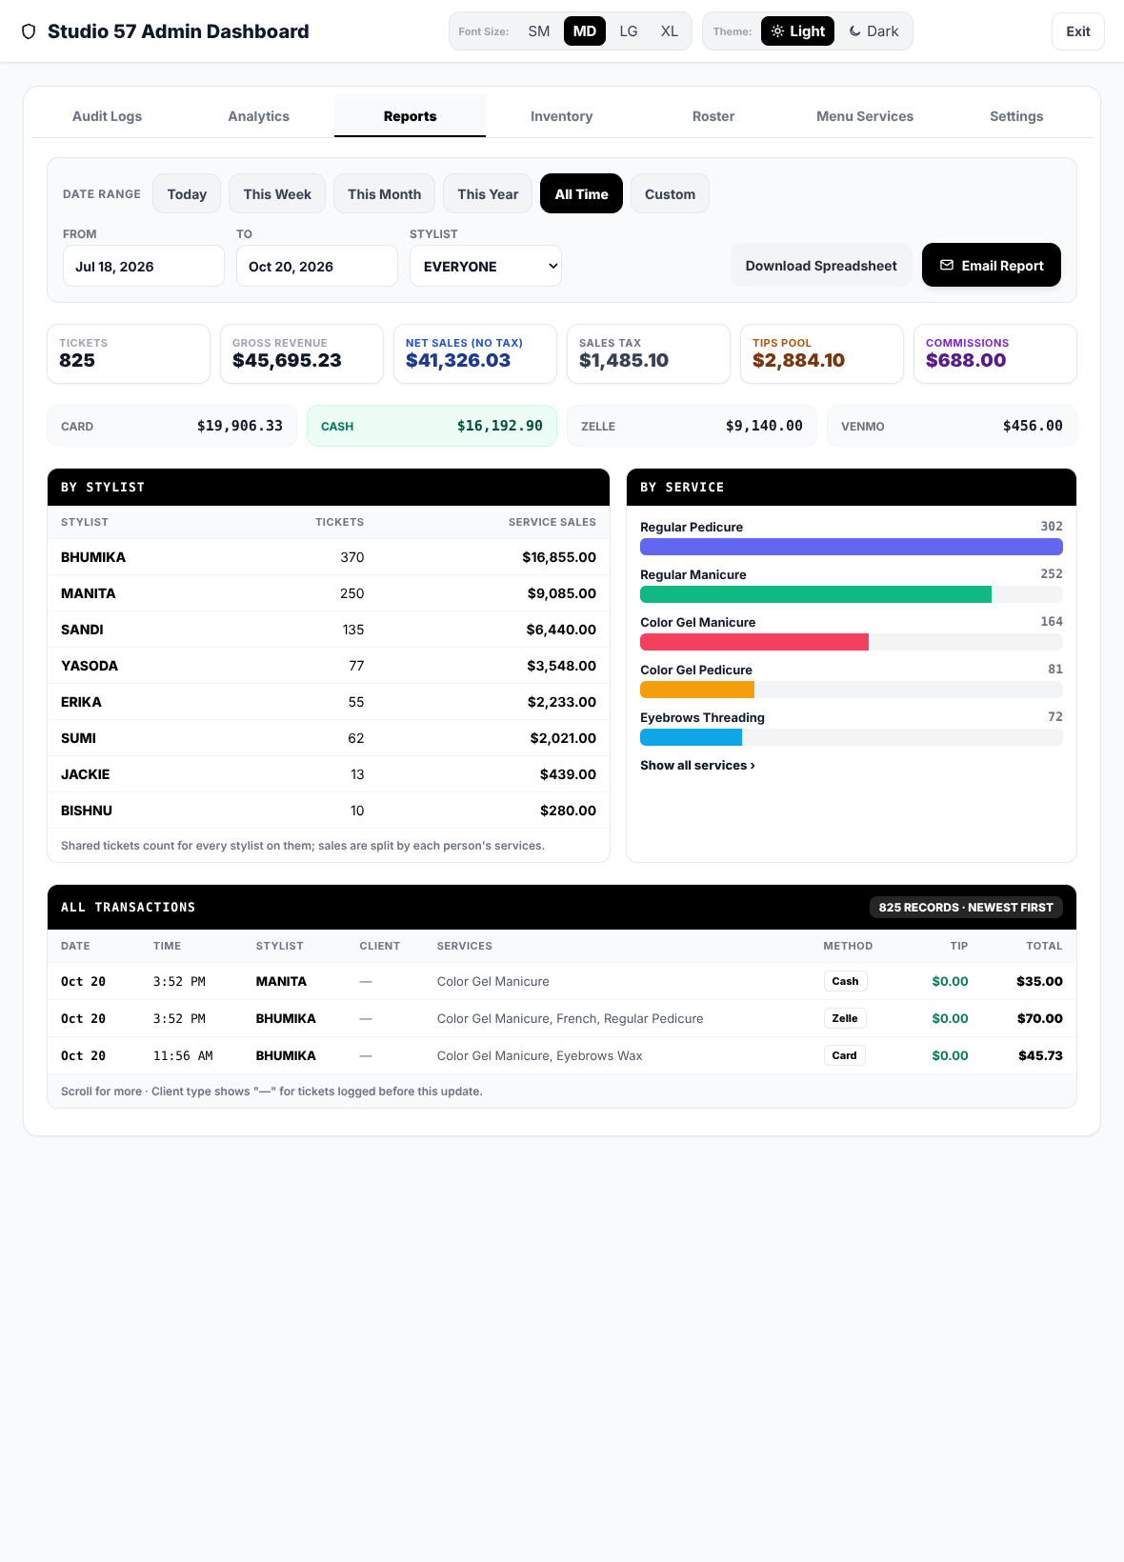
Task: Open the Menu Services tab
Action: tap(865, 116)
